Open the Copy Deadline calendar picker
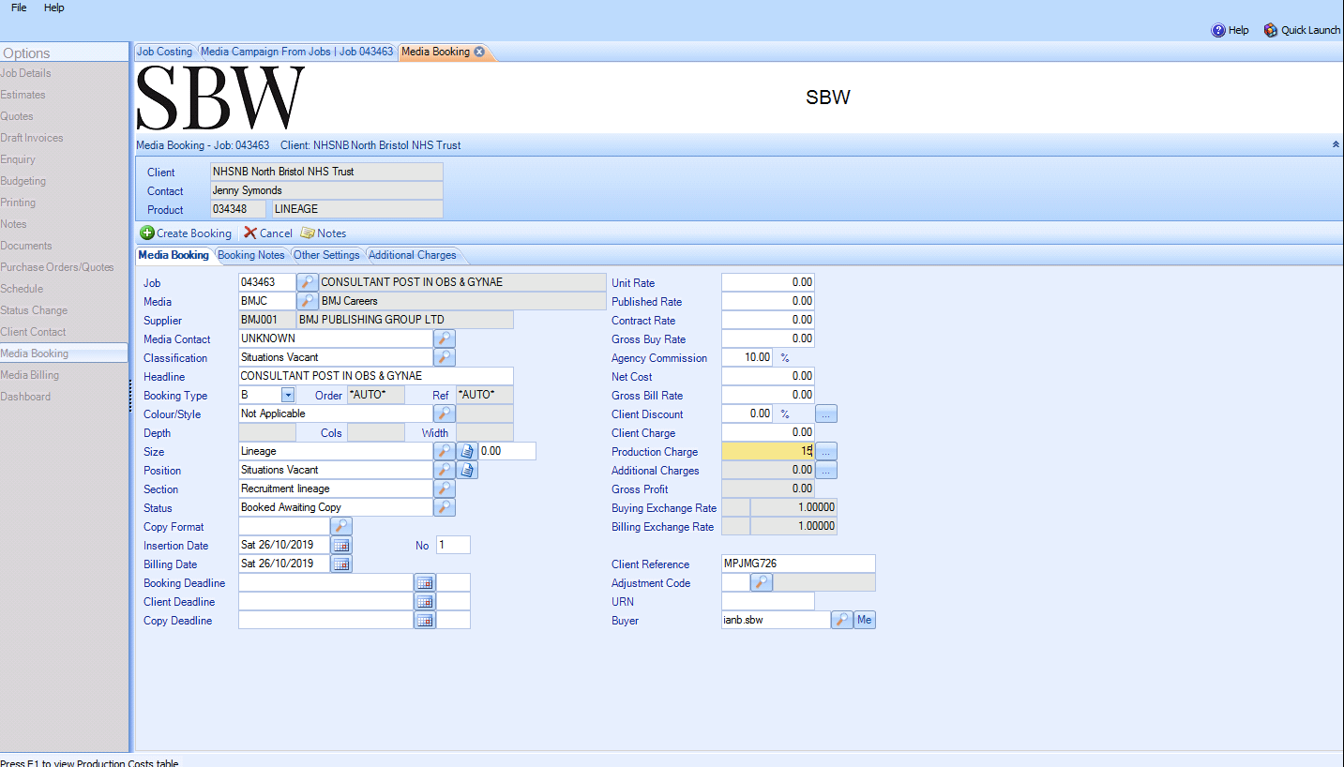The image size is (1344, 767). (425, 620)
